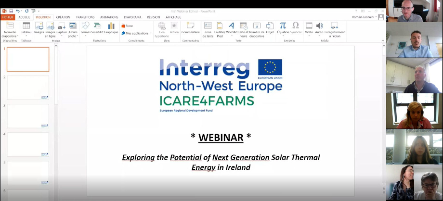Click the ICARE4FARMS logo text on slide

coord(207,101)
